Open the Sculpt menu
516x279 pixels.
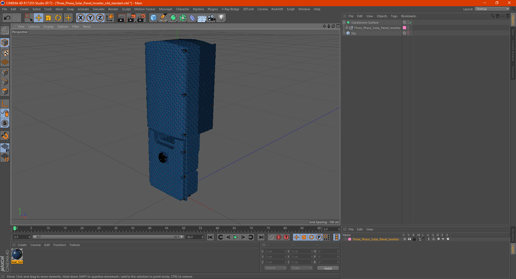[126, 9]
